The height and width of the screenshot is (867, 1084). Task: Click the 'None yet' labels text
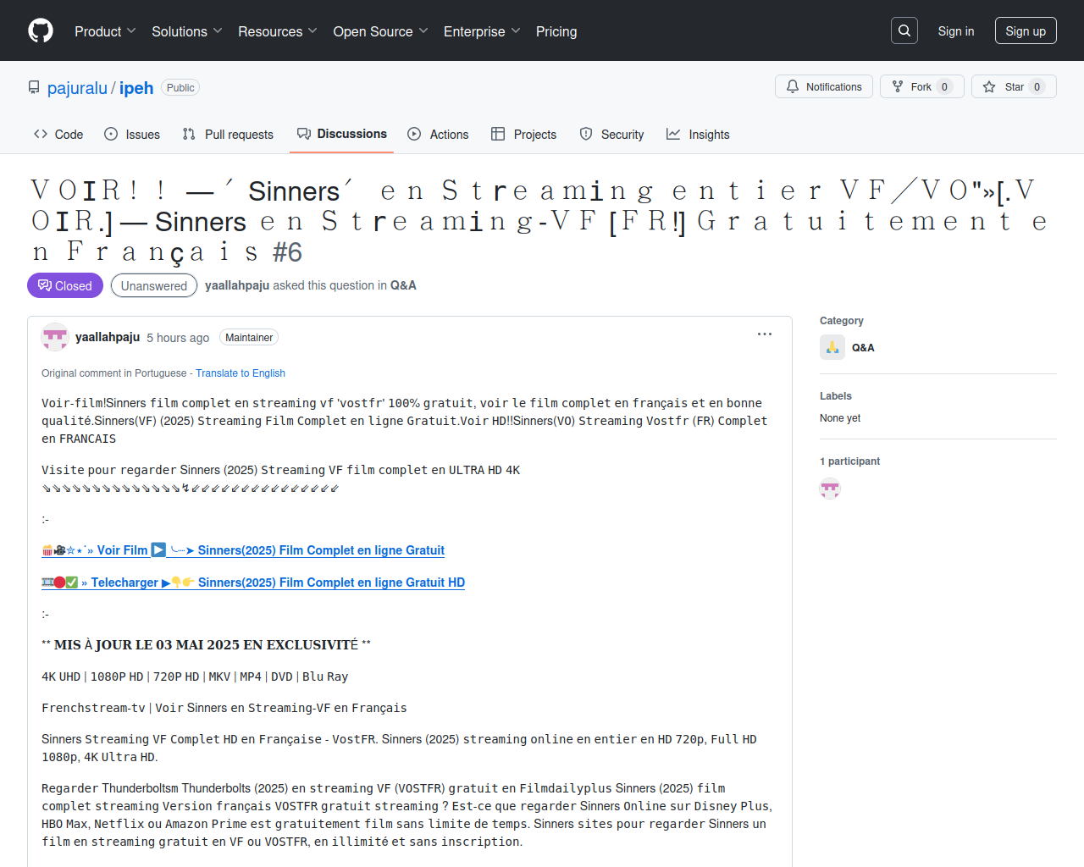tap(840, 418)
